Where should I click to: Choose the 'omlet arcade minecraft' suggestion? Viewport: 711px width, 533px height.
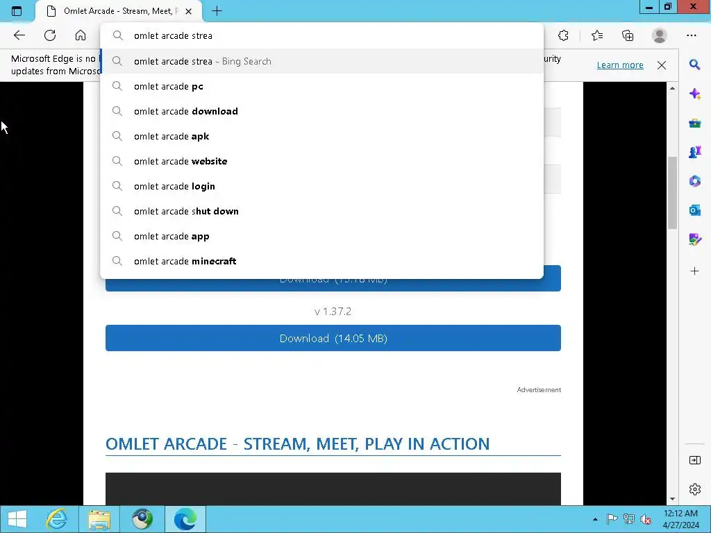322,261
